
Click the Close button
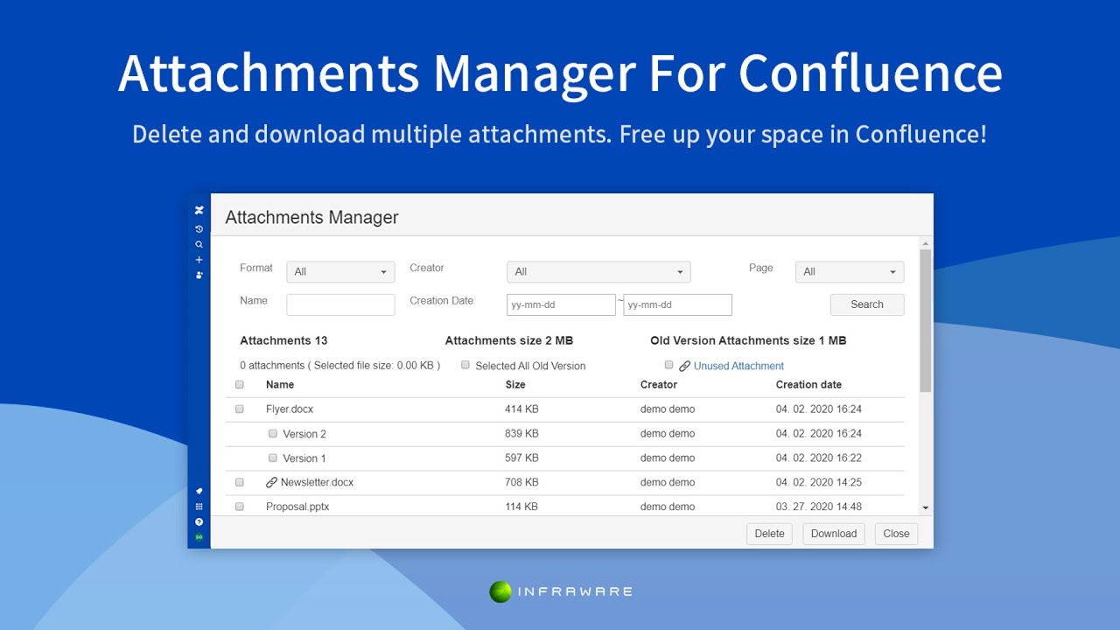[x=896, y=534]
